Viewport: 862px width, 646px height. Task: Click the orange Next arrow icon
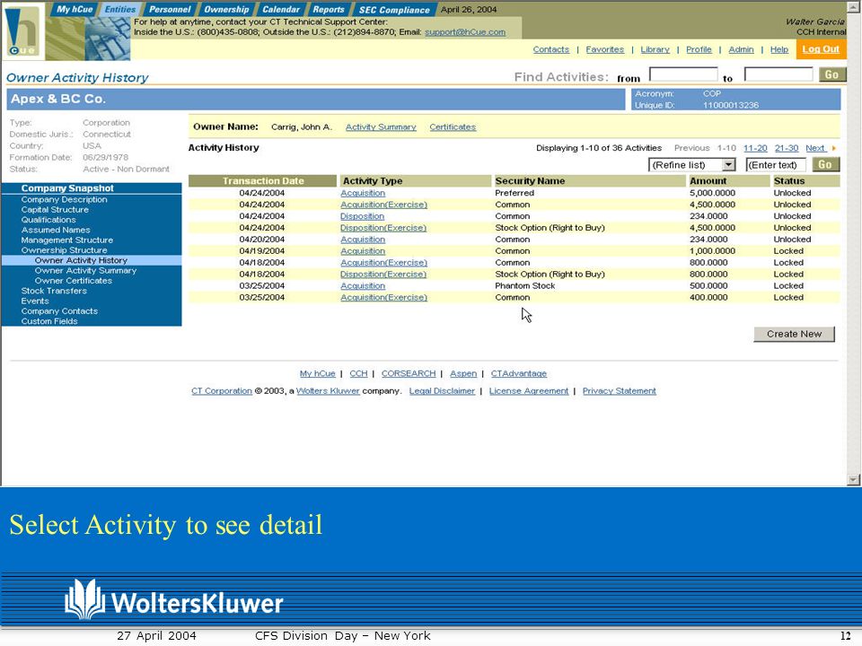pos(834,148)
